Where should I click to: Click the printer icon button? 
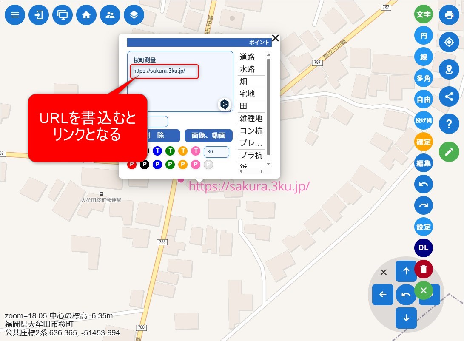click(x=449, y=15)
